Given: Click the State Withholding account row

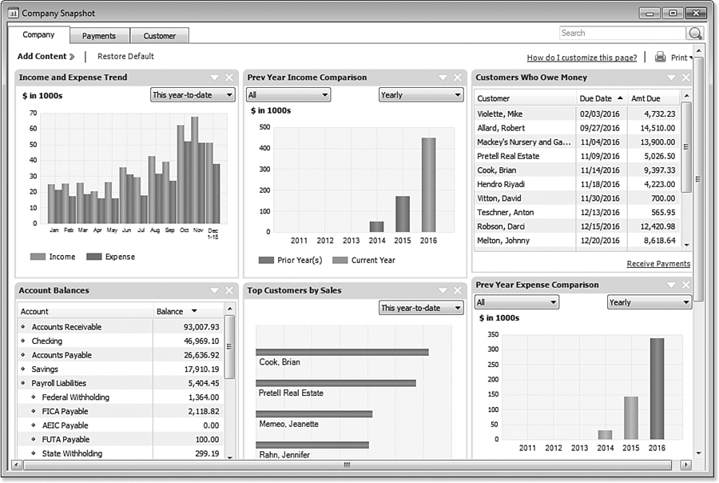Looking at the screenshot, I should pyautogui.click(x=121, y=453).
